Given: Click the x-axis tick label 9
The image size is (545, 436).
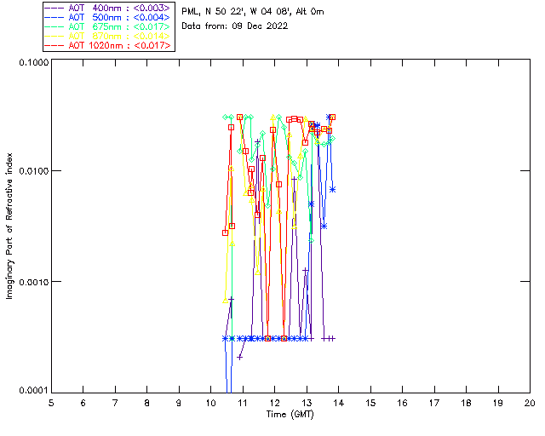Looking at the screenshot, I should (179, 403).
